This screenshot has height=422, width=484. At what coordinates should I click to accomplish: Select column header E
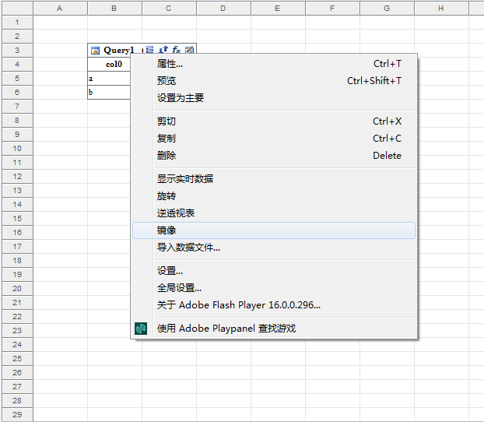point(278,9)
